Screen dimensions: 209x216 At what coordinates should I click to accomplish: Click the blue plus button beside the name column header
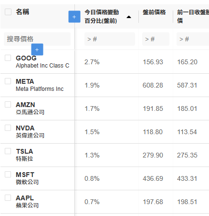(x=74, y=17)
